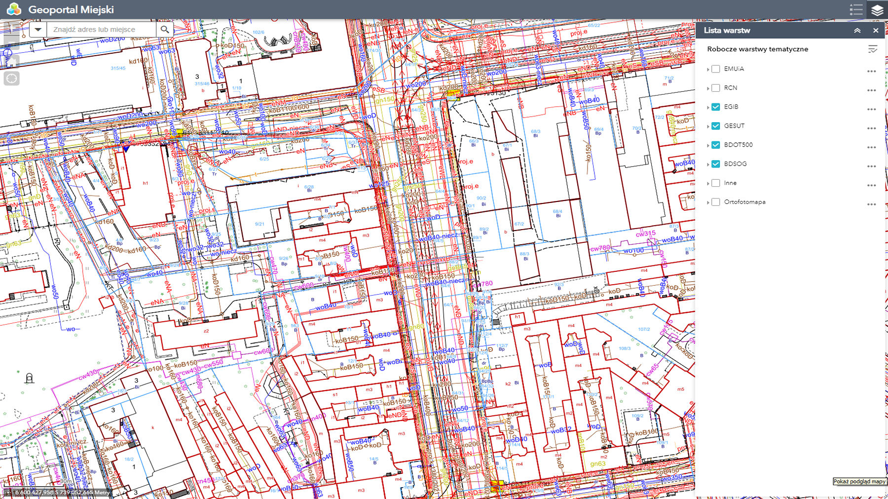Viewport: 888px width, 499px height.
Task: Uncheck the GESUT layer
Action: 716,126
